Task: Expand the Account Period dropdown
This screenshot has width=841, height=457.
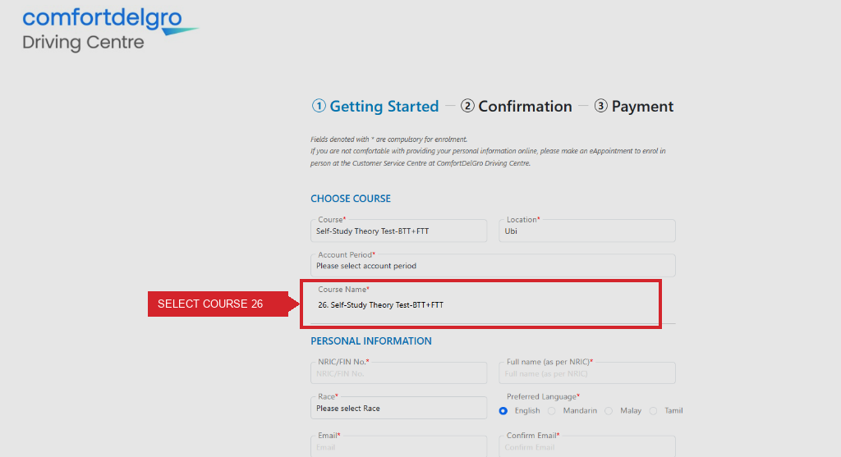Action: coord(493,266)
